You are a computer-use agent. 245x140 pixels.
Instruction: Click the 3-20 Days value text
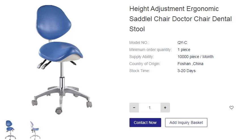click(x=186, y=71)
